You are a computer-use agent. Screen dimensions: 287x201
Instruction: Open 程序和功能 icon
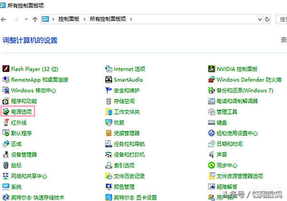click(x=6, y=101)
